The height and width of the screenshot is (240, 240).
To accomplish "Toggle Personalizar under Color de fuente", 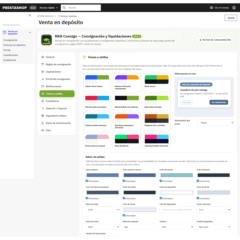I will click(x=198, y=181).
